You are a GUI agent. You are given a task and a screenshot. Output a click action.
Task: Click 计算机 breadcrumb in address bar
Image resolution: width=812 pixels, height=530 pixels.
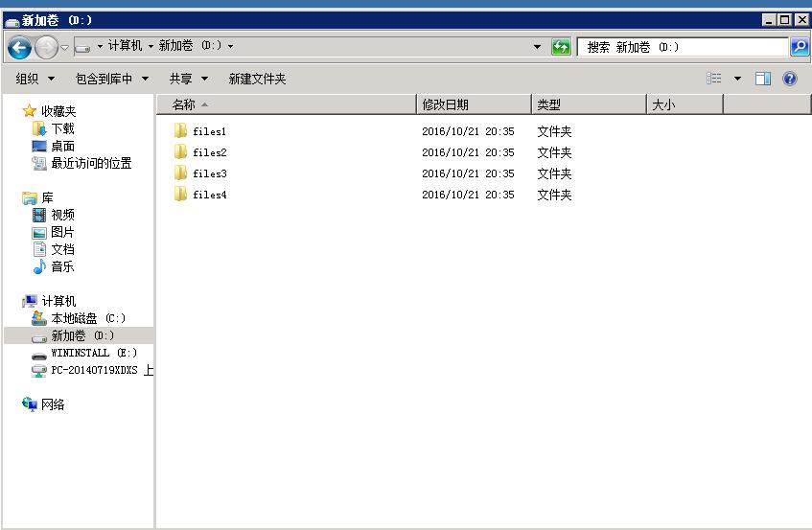click(125, 46)
